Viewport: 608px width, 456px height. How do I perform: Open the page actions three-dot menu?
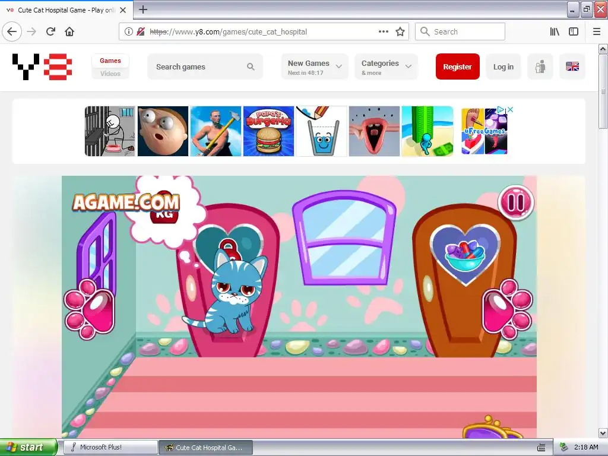[x=383, y=31]
